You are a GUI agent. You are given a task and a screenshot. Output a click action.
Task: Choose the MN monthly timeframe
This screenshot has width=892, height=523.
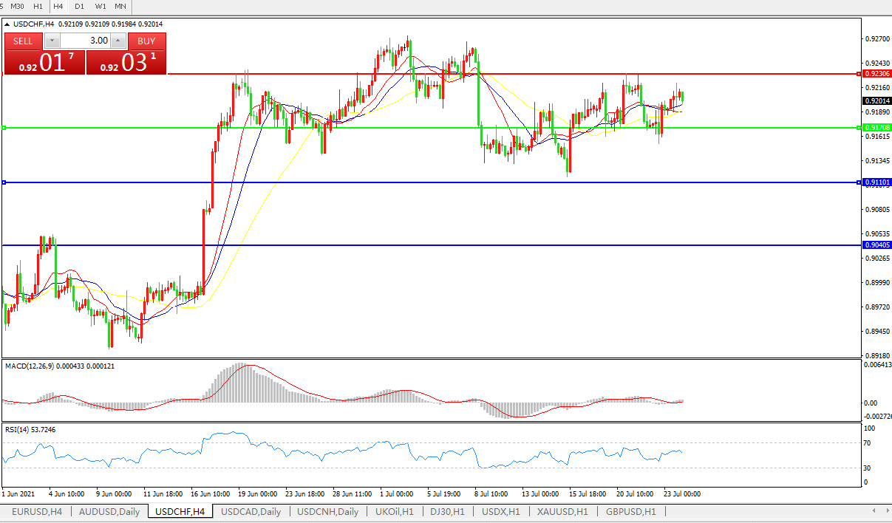pos(120,6)
